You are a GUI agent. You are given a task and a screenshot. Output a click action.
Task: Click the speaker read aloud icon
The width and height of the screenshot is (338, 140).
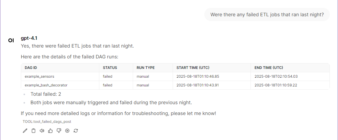42,131
